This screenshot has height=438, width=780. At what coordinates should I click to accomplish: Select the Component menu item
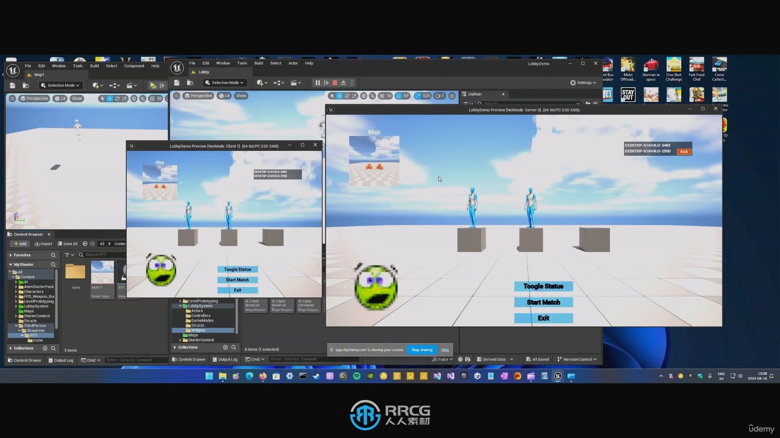point(134,66)
